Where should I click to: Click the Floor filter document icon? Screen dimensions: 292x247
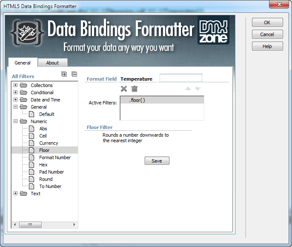[x=31, y=150]
